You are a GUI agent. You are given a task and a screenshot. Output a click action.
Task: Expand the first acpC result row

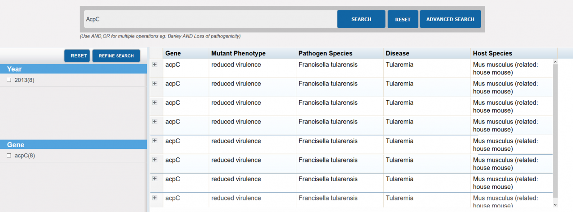155,64
